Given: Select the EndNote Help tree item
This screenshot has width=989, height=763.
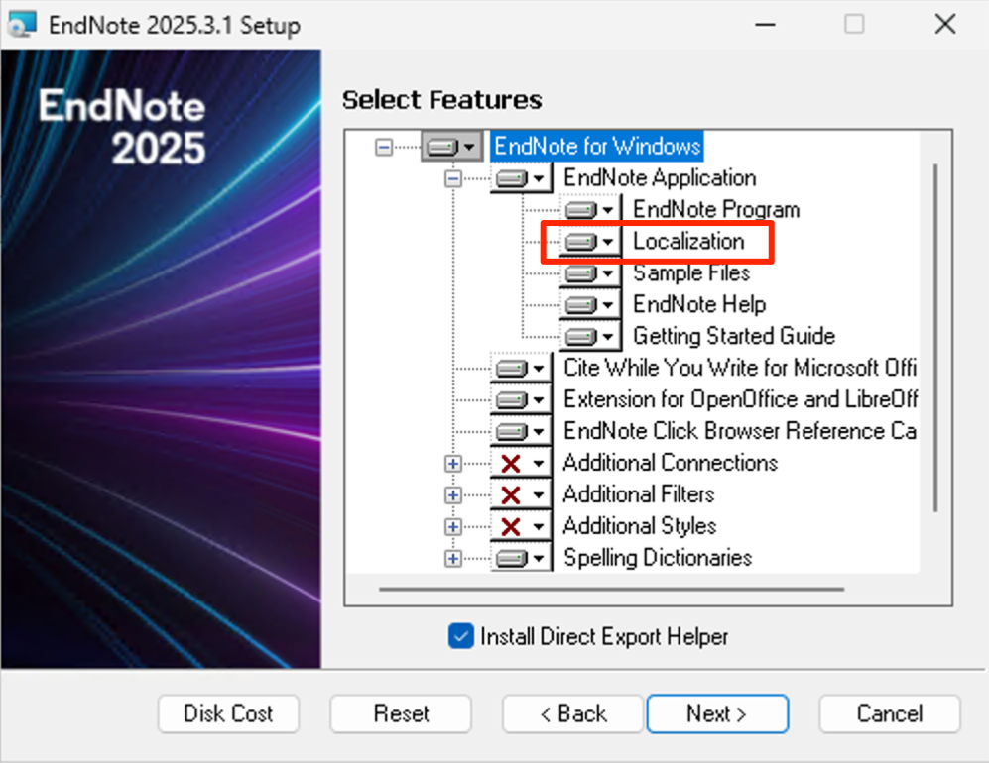Looking at the screenshot, I should [x=699, y=304].
